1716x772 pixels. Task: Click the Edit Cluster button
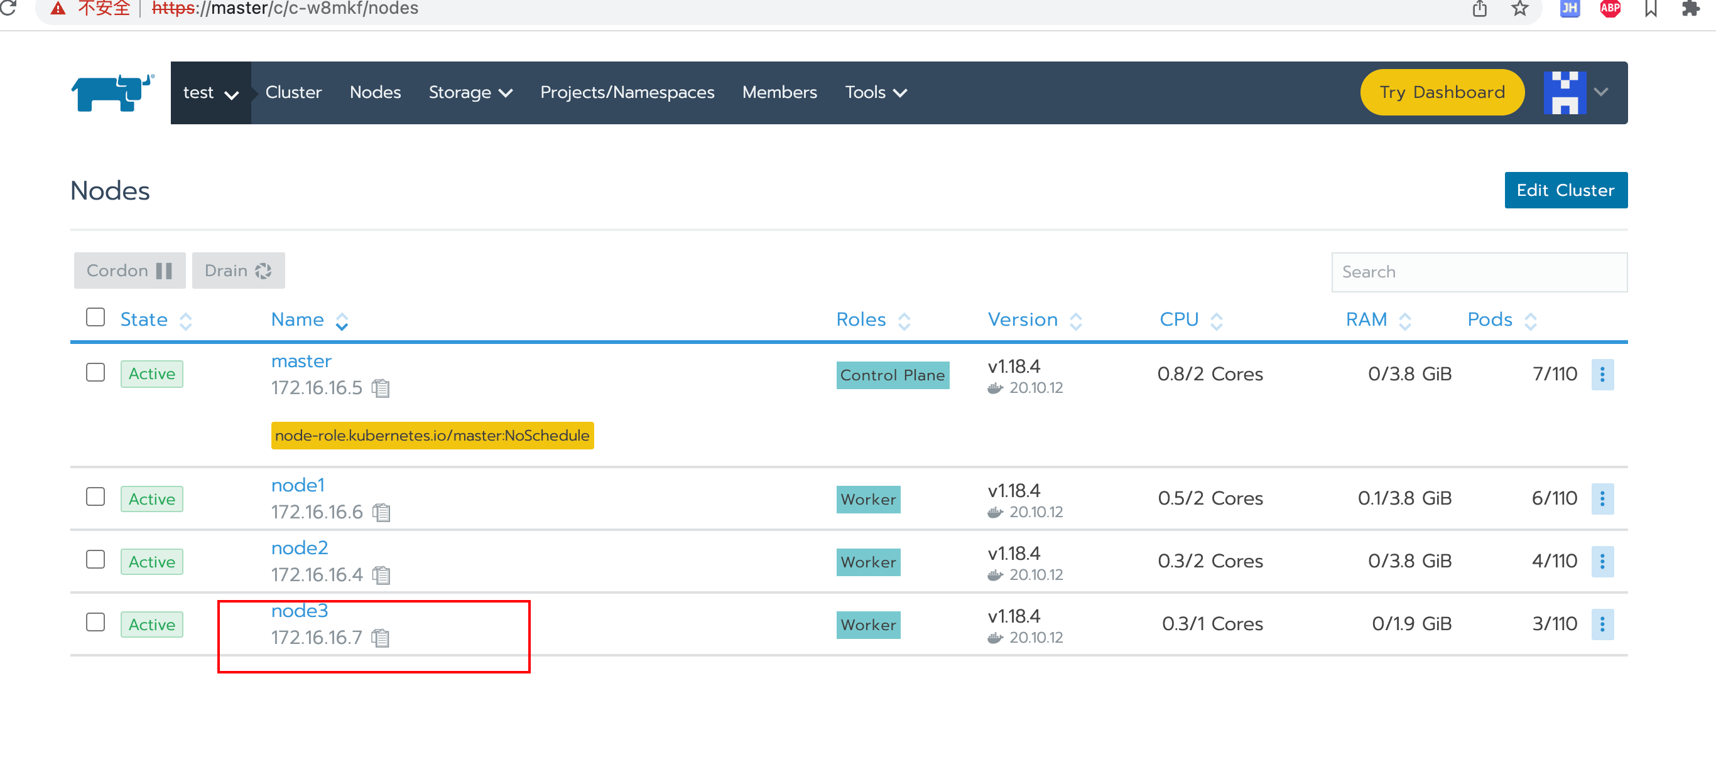click(x=1565, y=190)
